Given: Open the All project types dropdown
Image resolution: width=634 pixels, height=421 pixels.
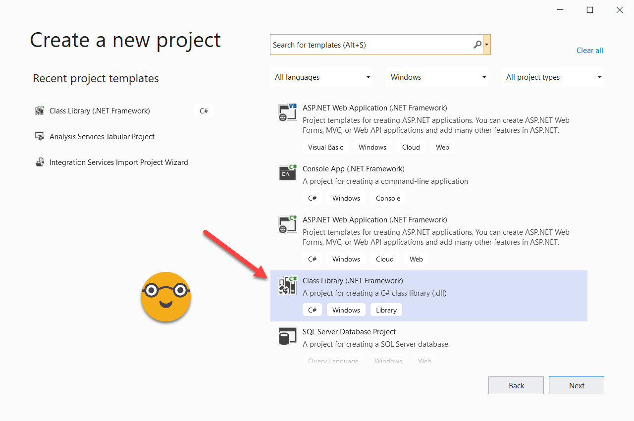Looking at the screenshot, I should coord(553,77).
